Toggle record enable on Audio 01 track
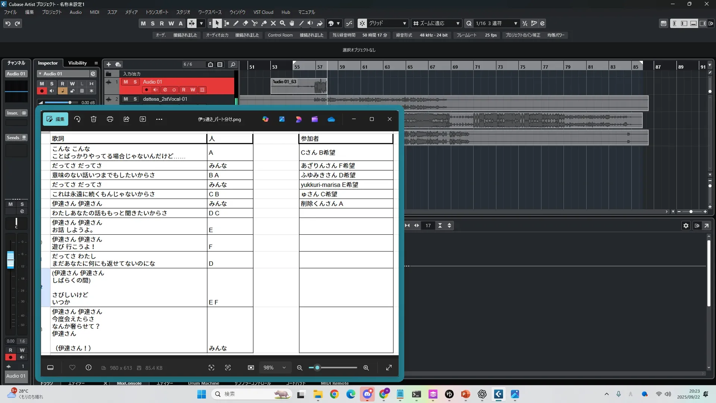 (147, 90)
